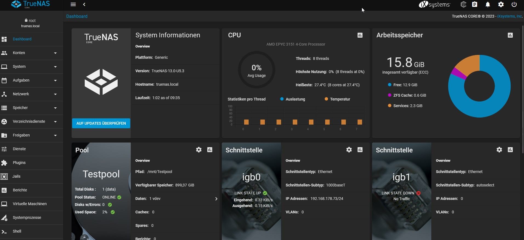Open igb0 interface settings gear
Image resolution: width=524 pixels, height=240 pixels.
click(349, 150)
